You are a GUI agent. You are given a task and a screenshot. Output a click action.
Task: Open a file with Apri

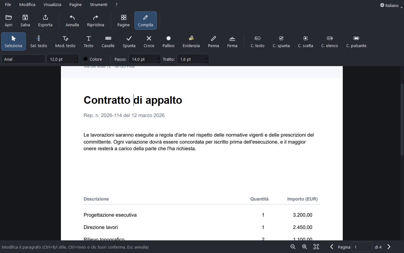click(9, 21)
